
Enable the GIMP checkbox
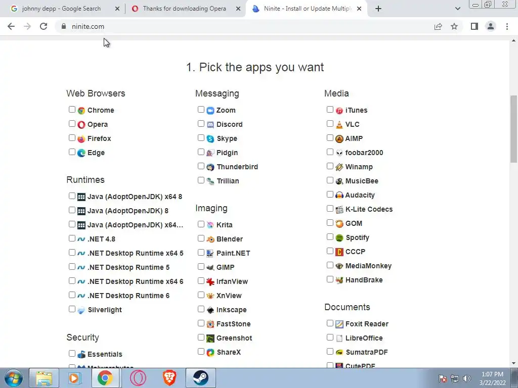tap(201, 267)
